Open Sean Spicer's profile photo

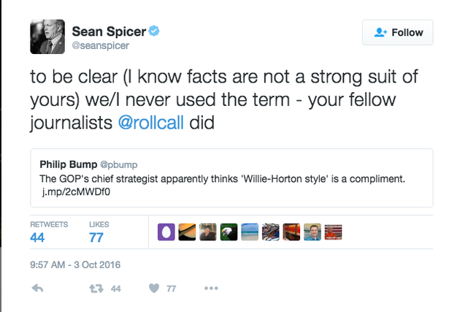(x=48, y=35)
